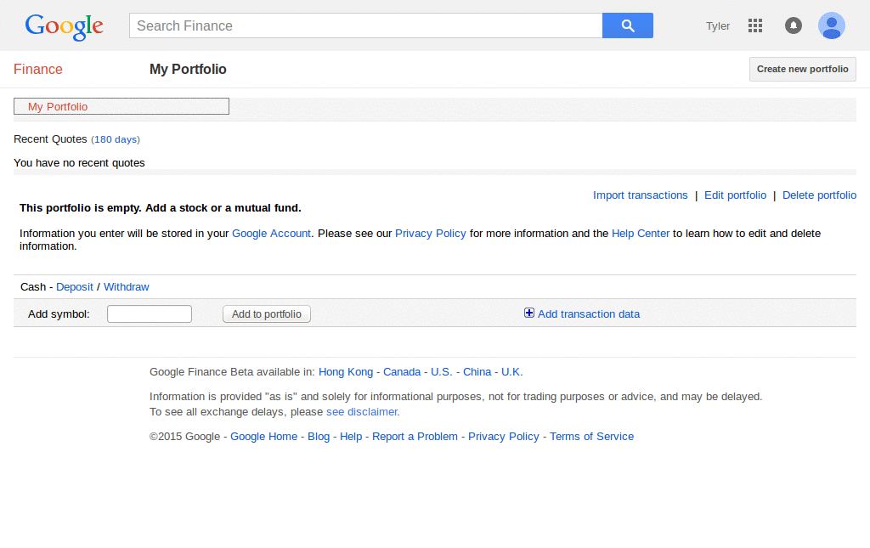The image size is (870, 548).
Task: Click the blue search magnifier button
Action: pos(628,25)
